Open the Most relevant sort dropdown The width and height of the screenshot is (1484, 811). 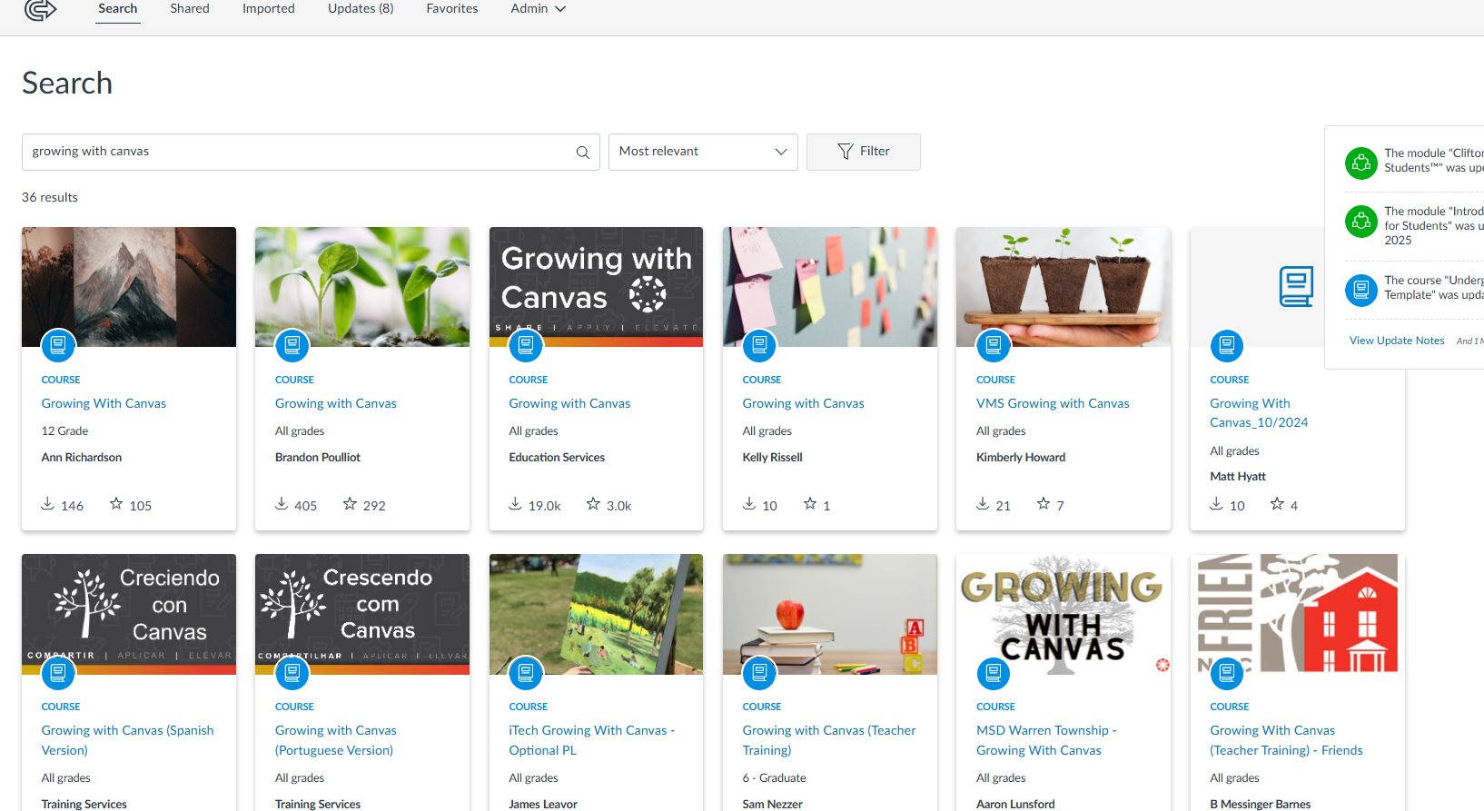[703, 152]
